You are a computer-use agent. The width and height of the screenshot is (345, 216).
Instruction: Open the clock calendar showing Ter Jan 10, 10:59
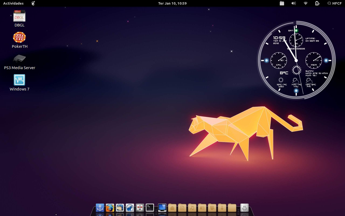tap(172, 3)
